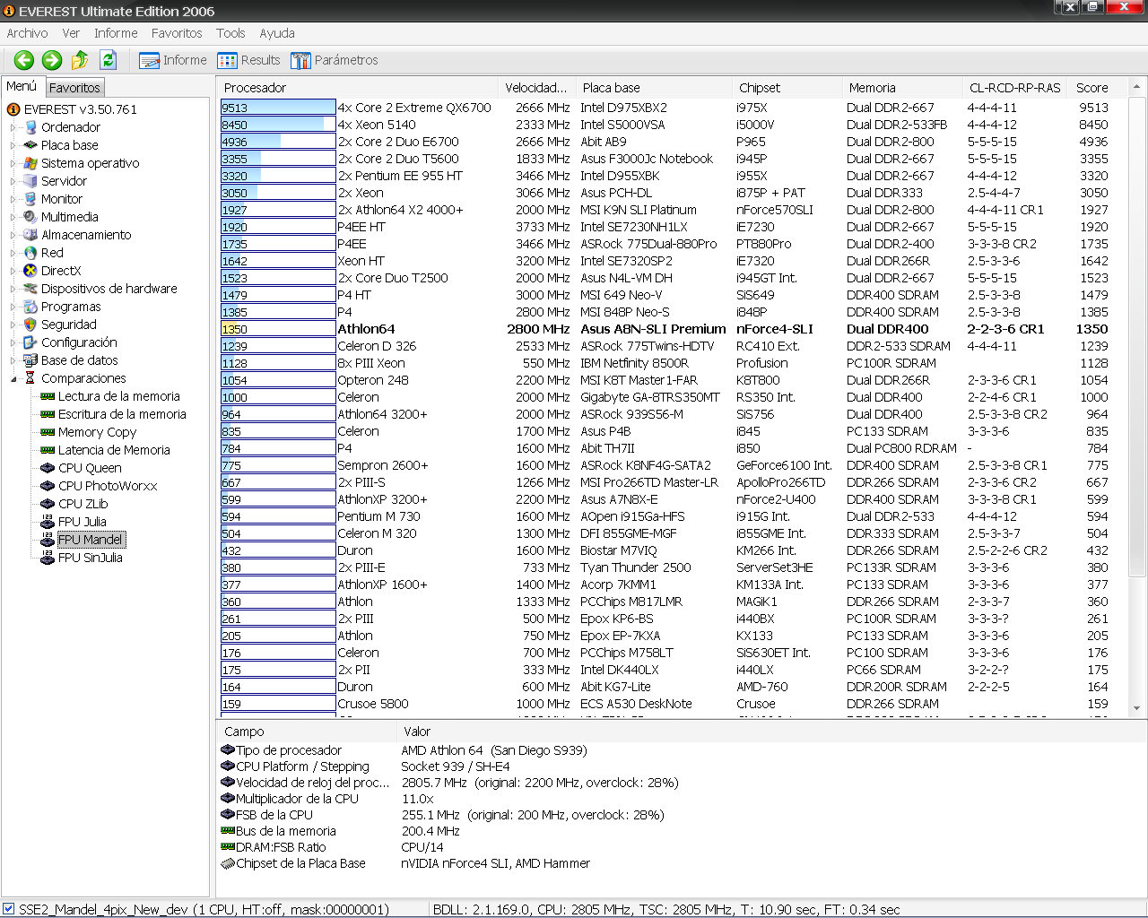Click the CPU Queen chip icon
Screen dimensions: 1148x918
click(48, 468)
